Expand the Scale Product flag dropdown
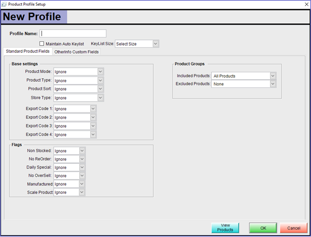 pos(82,192)
